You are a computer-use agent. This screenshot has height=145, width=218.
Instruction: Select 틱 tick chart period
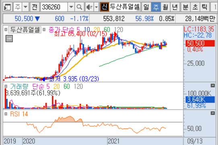(x=205, y=7)
